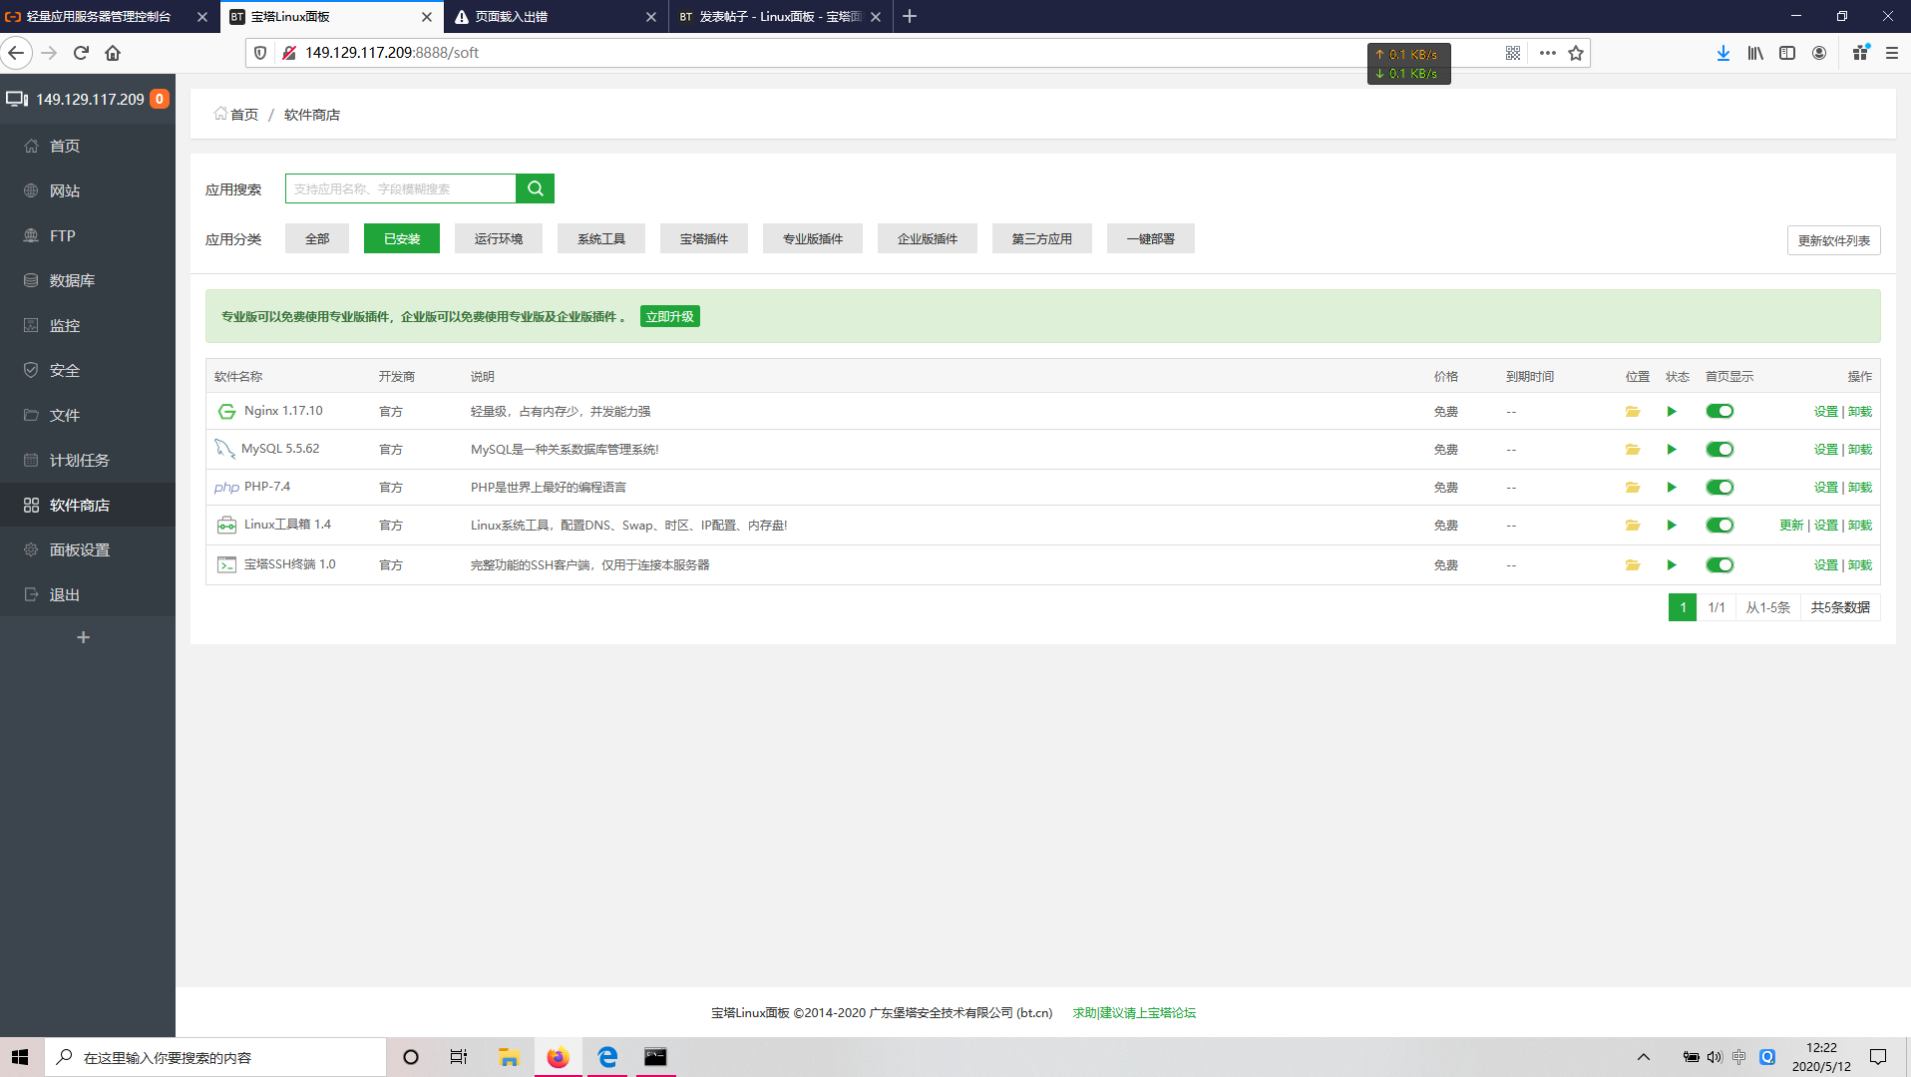Select the 专业版插件 category tab

click(x=813, y=238)
